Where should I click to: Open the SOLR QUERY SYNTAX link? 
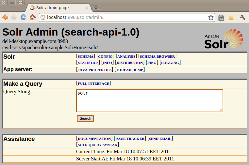(x=97, y=145)
